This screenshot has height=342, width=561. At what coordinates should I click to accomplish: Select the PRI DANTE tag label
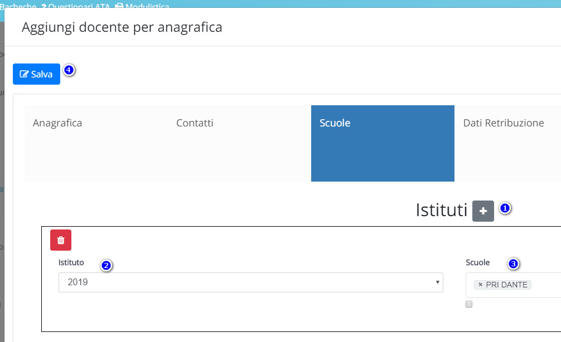pyautogui.click(x=506, y=285)
